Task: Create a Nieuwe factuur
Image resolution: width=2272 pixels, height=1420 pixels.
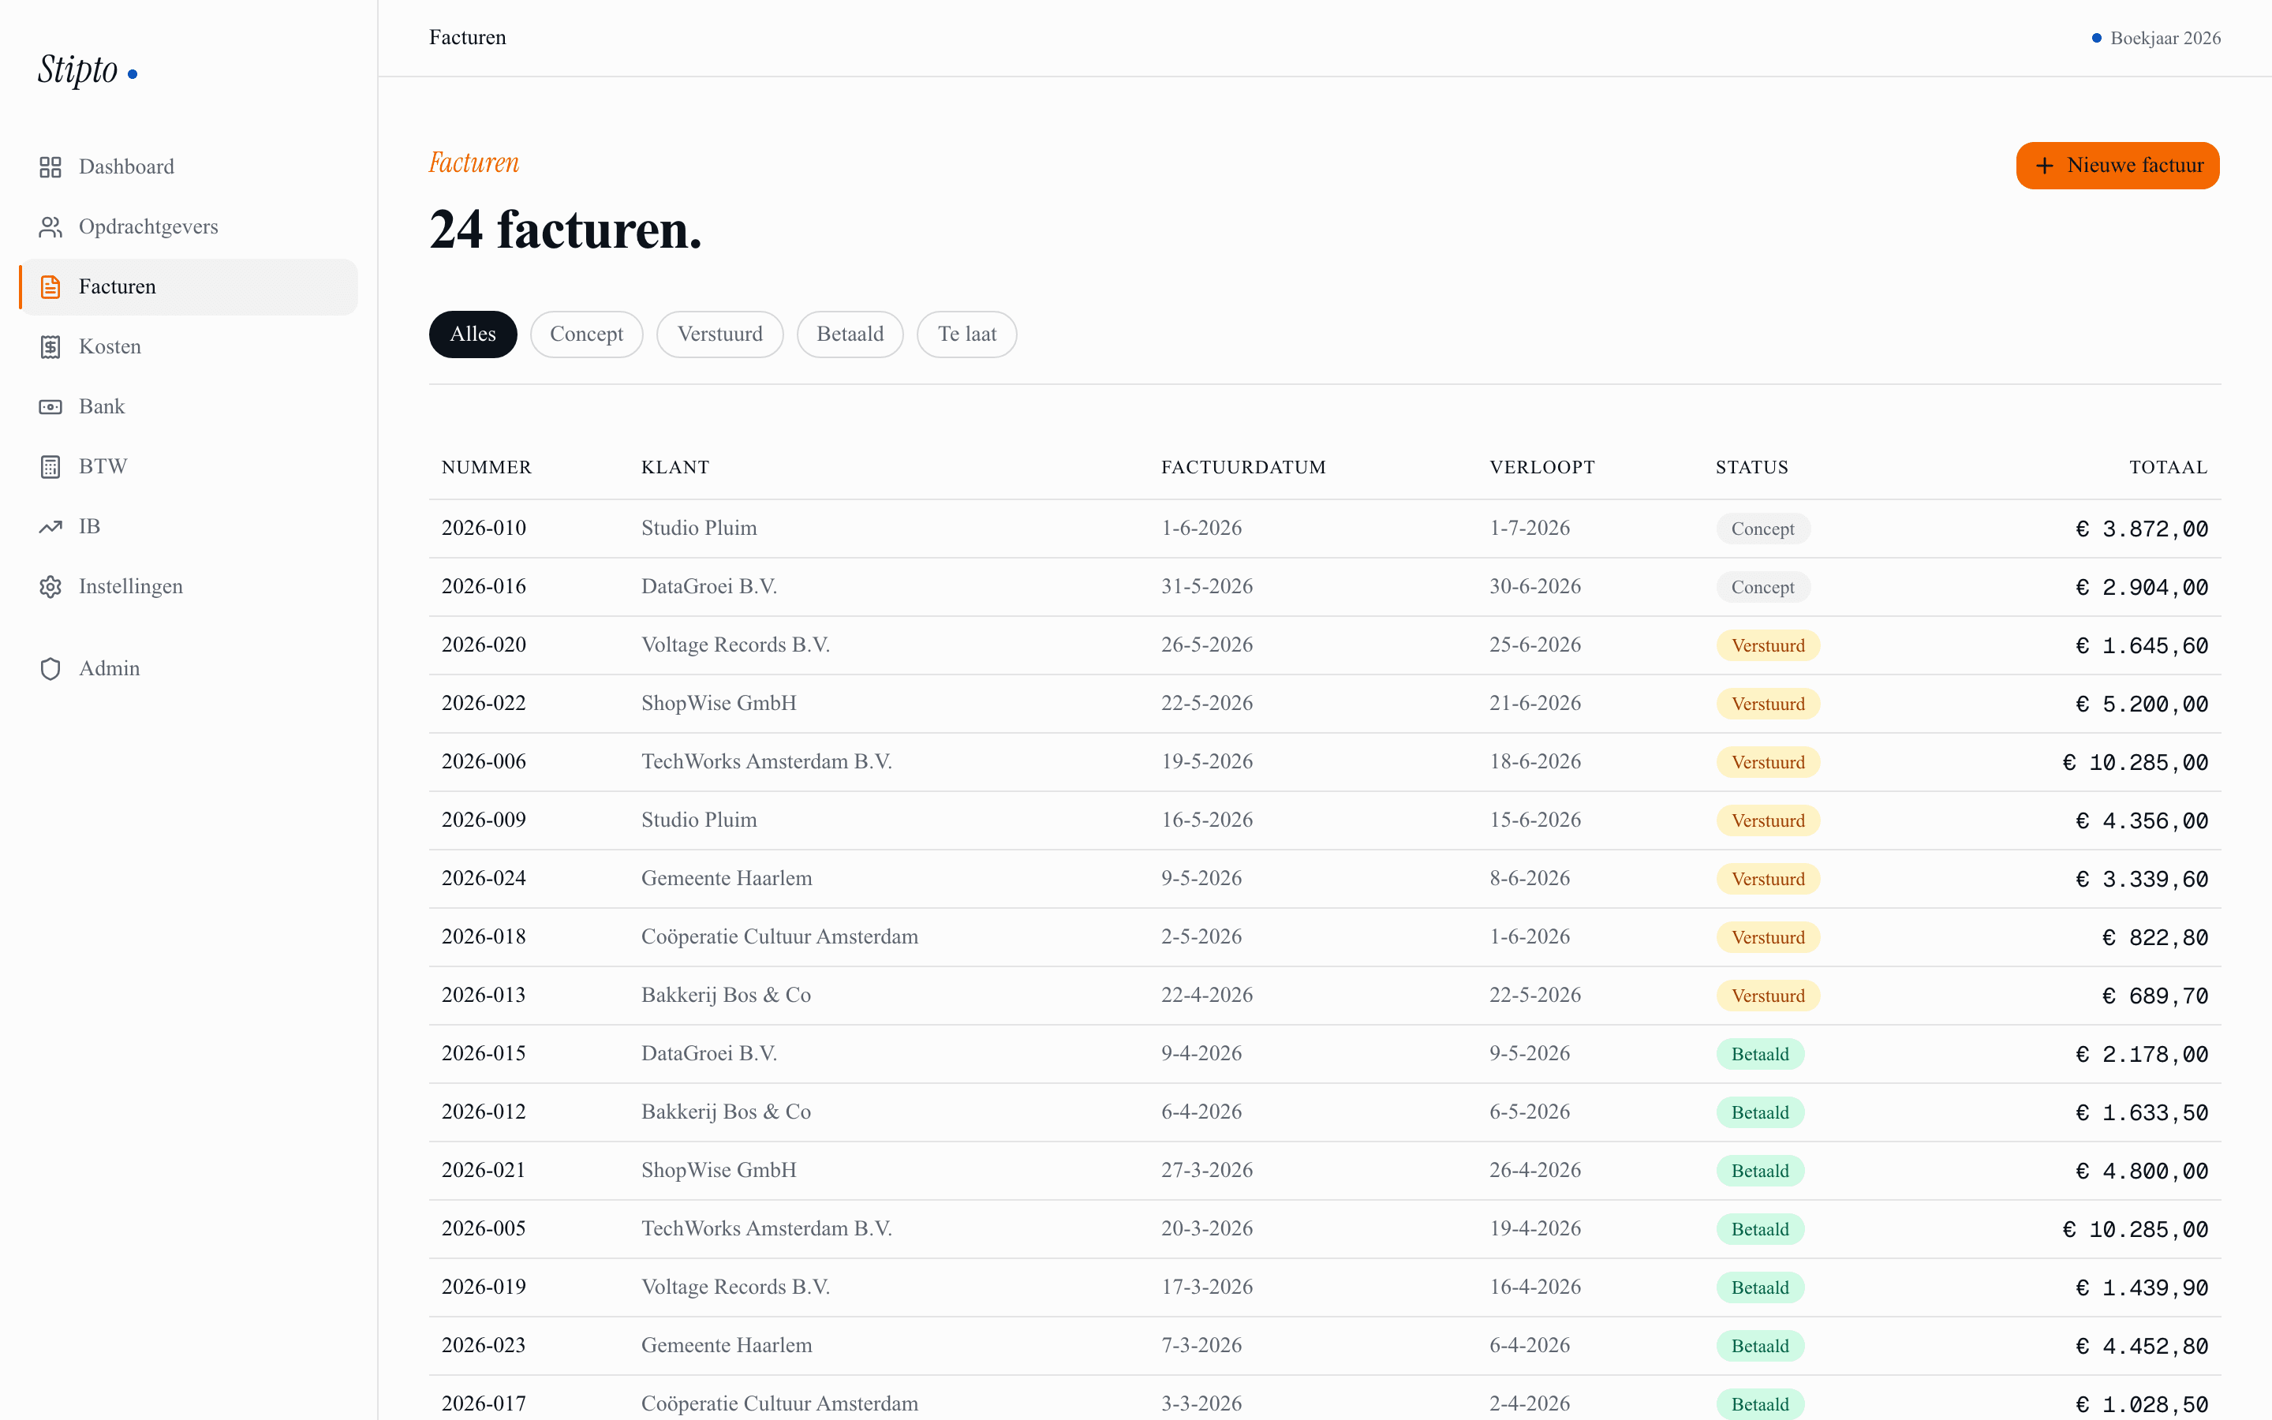Action: click(x=2117, y=166)
